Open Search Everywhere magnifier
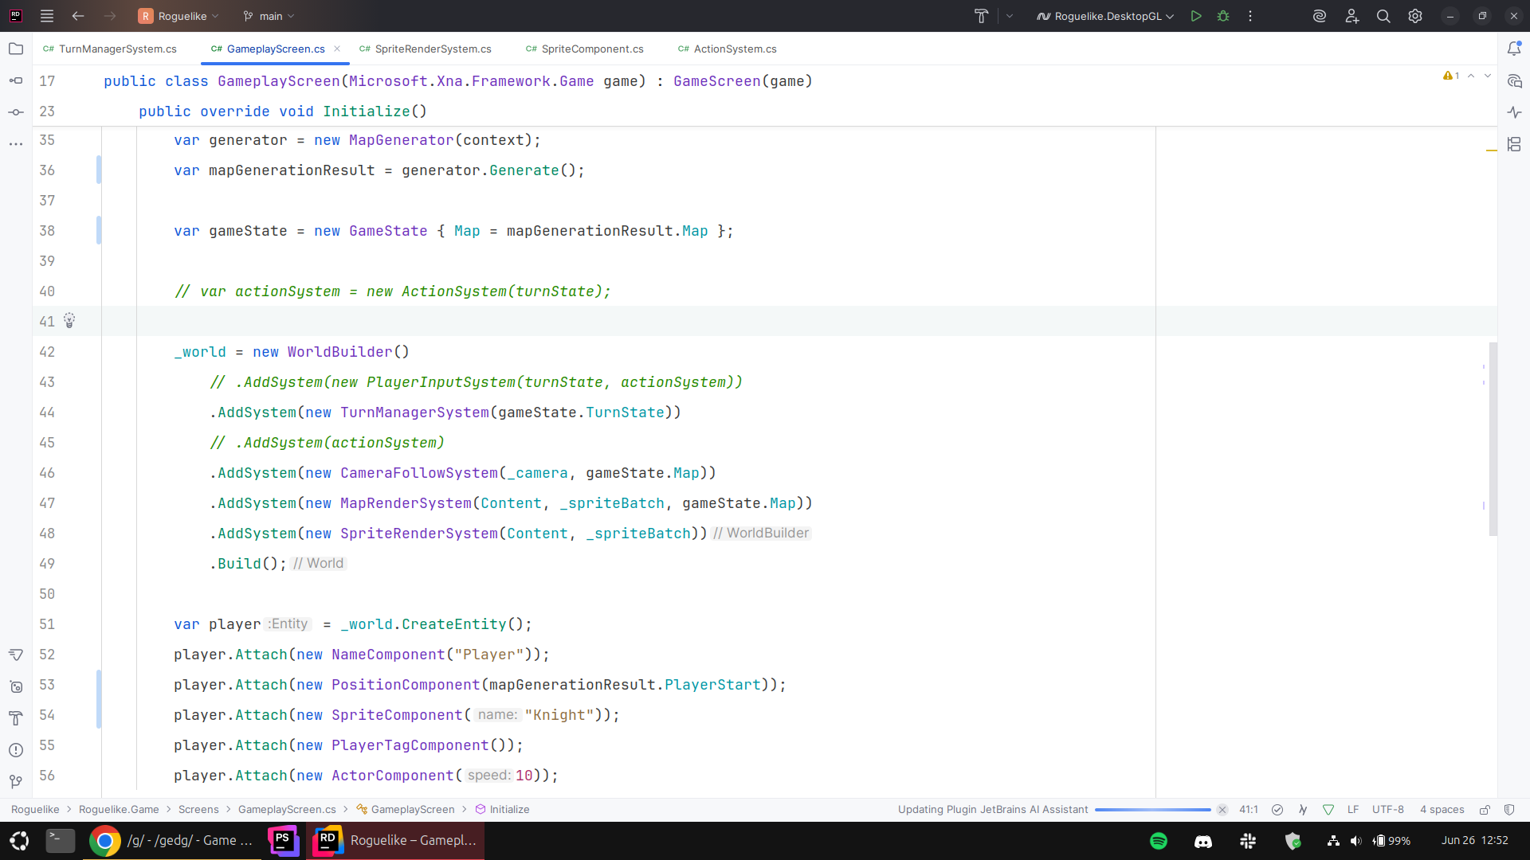This screenshot has height=860, width=1530. [1383, 16]
